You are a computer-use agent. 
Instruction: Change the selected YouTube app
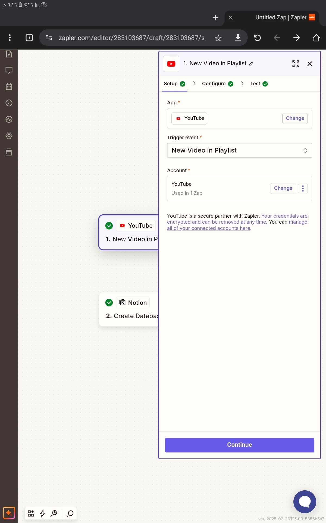pyautogui.click(x=295, y=118)
